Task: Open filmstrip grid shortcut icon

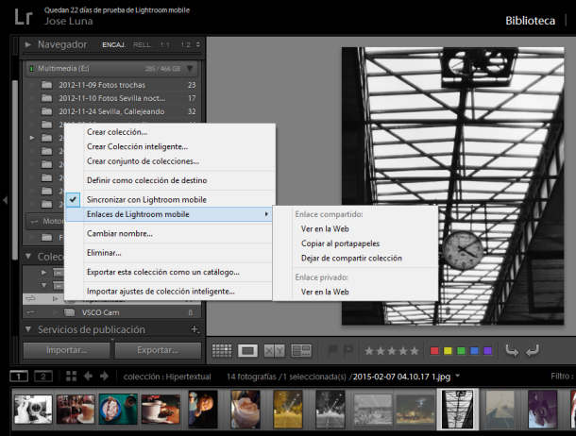Action: click(x=71, y=377)
